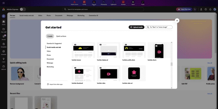
Task: Open Schedule in the sidebar
Action: point(4,53)
